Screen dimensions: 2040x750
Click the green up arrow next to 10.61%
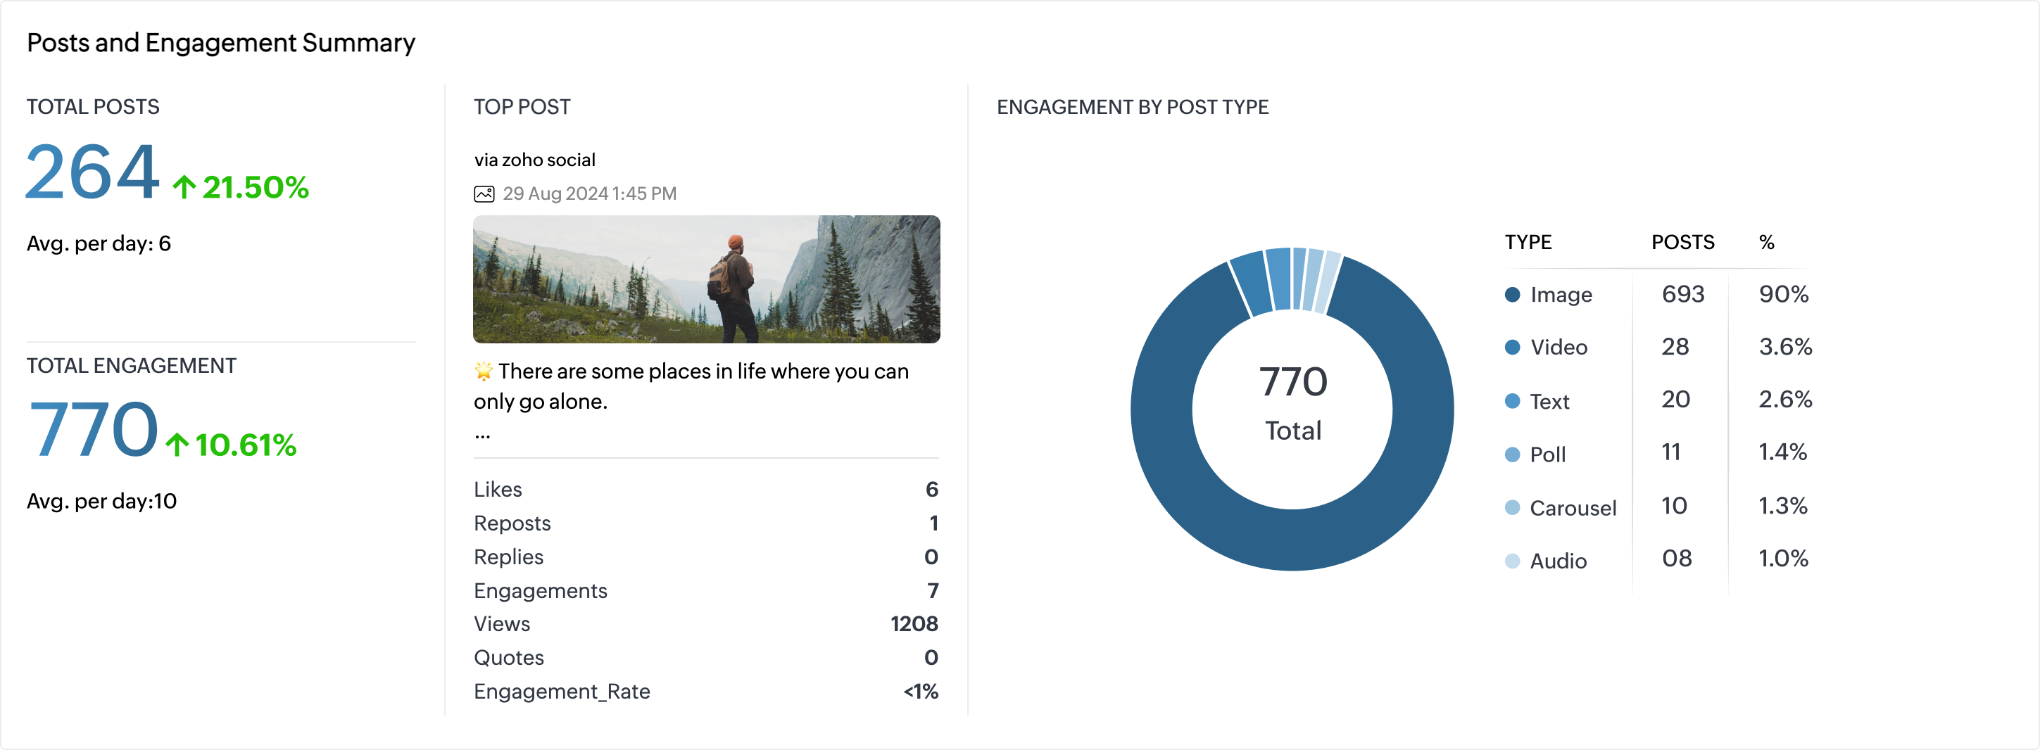tap(177, 445)
